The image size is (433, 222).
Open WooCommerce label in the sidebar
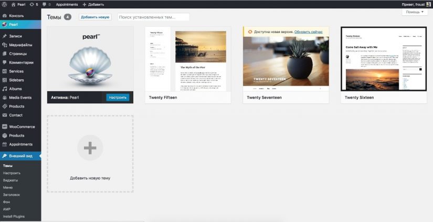(22, 126)
